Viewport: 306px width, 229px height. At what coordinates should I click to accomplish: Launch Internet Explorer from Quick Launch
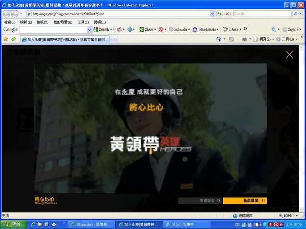coord(33,224)
